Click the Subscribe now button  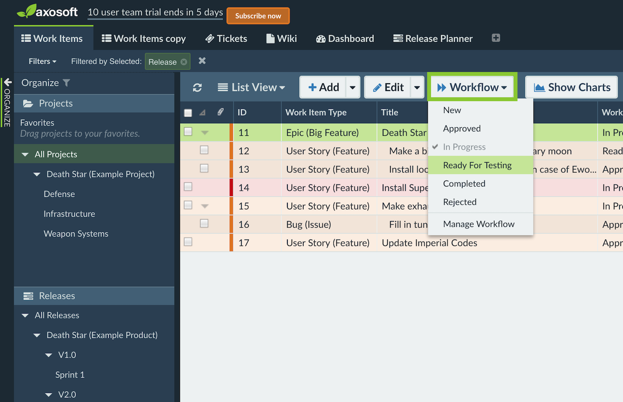tap(258, 16)
